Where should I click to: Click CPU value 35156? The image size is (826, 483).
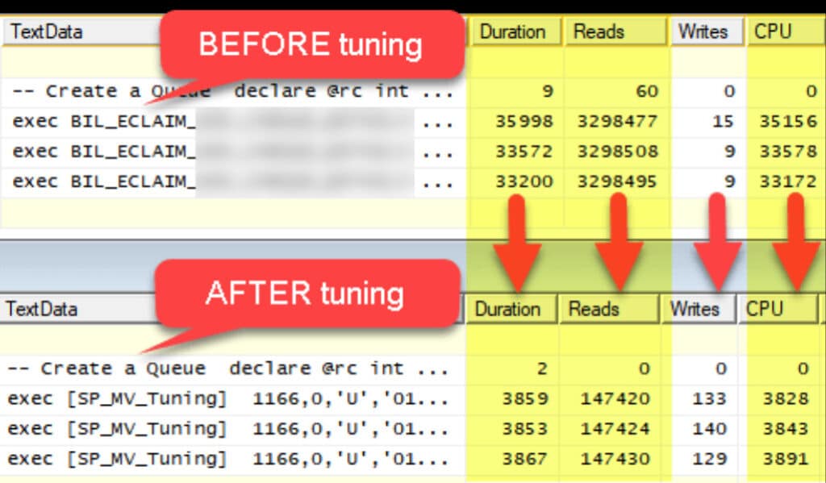[x=788, y=121]
